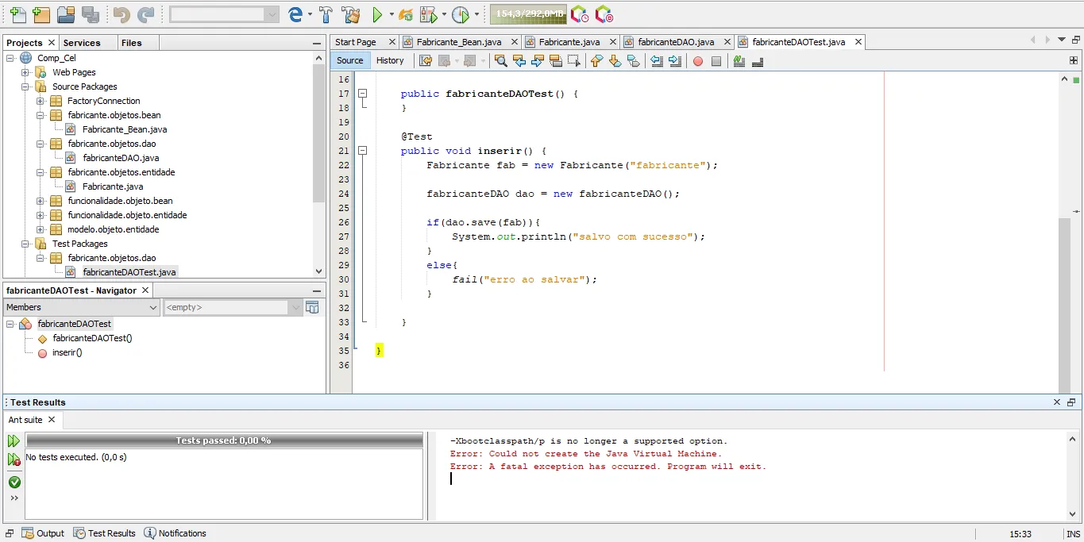1084x542 pixels.
Task: Run the project using the green play icon
Action: pos(378,13)
